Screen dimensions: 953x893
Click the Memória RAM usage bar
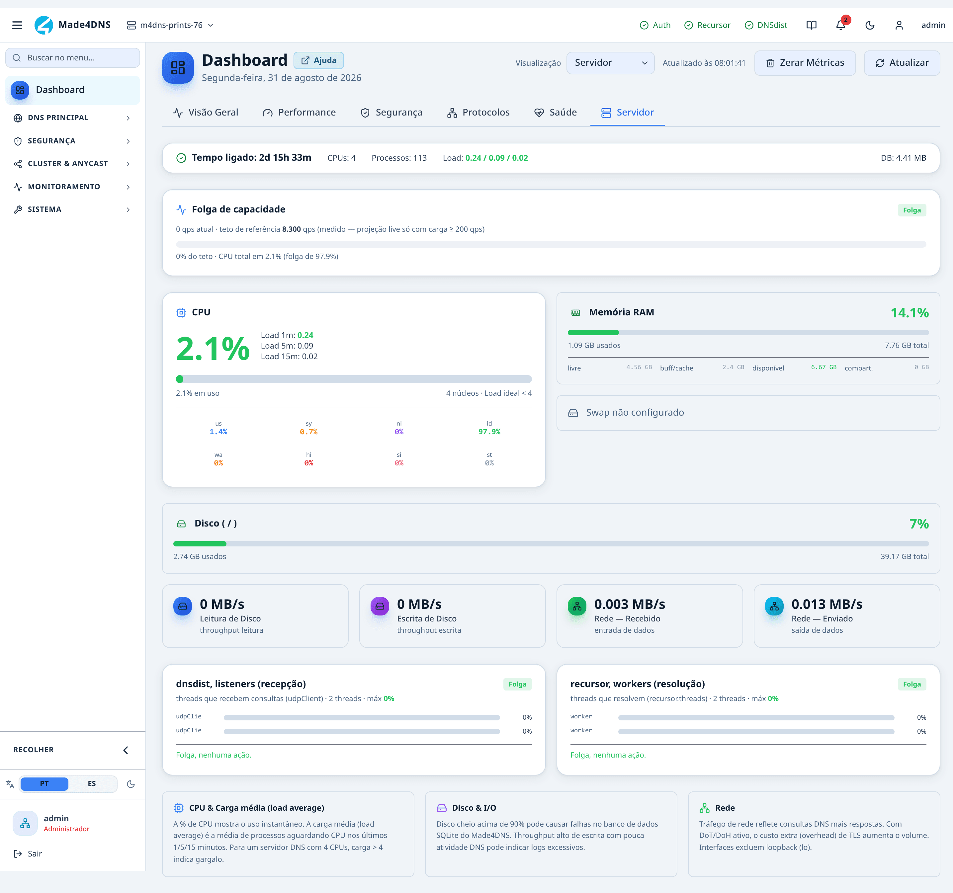(x=748, y=333)
